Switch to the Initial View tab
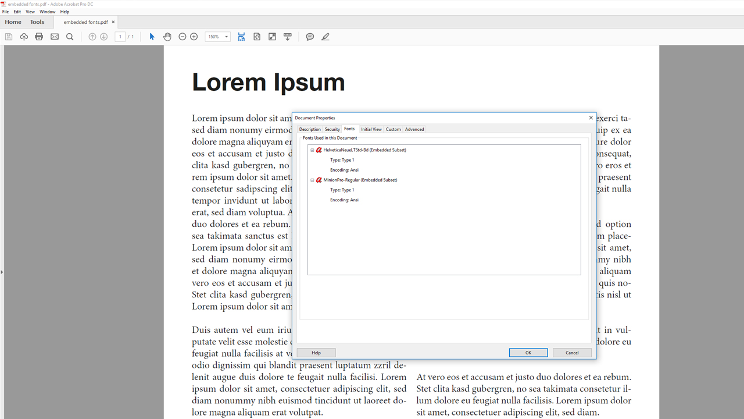Screen dimensions: 744x419 click(x=371, y=129)
